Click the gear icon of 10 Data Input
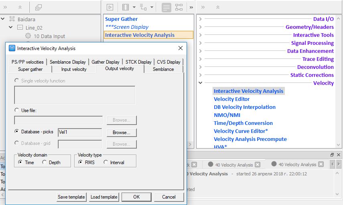The width and height of the screenshot is (343, 205). tap(28, 36)
